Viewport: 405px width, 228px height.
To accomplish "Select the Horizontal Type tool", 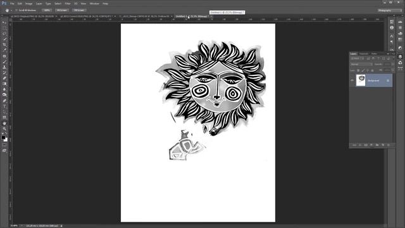I will [4, 106].
